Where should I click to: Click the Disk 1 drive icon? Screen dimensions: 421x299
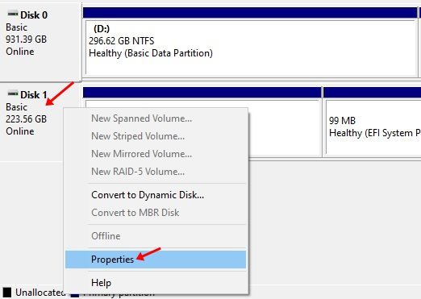[x=13, y=93]
